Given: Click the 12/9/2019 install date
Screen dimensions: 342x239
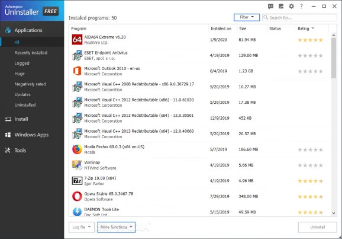Looking at the screenshot, I should (220, 118).
